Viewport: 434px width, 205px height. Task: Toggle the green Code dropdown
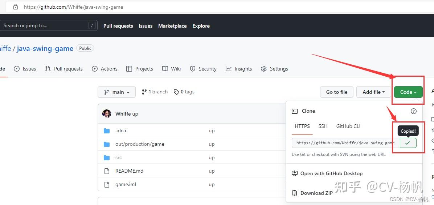coord(408,92)
